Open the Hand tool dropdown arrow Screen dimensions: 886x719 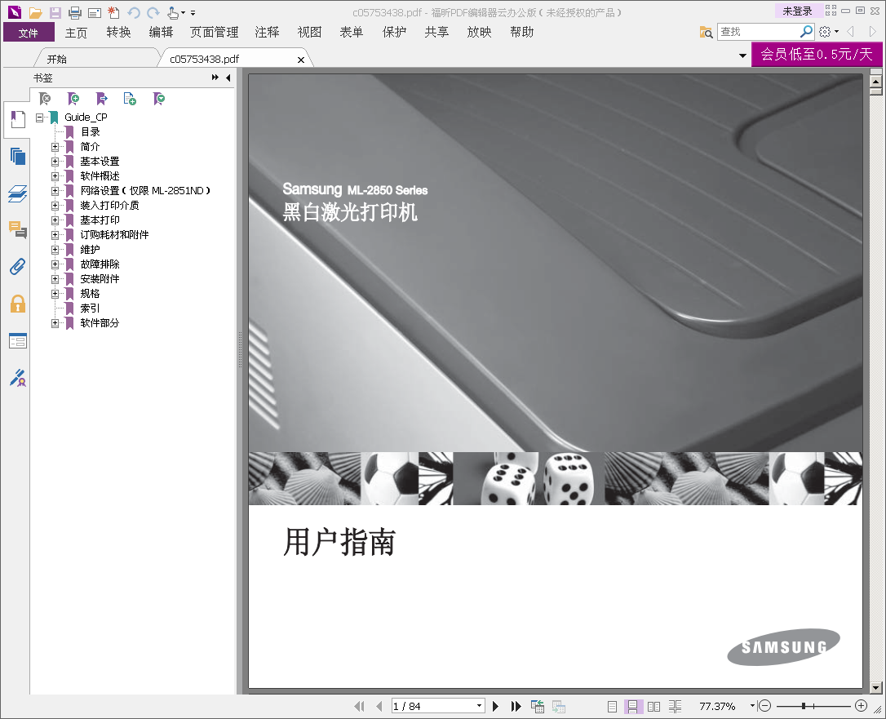(x=183, y=12)
